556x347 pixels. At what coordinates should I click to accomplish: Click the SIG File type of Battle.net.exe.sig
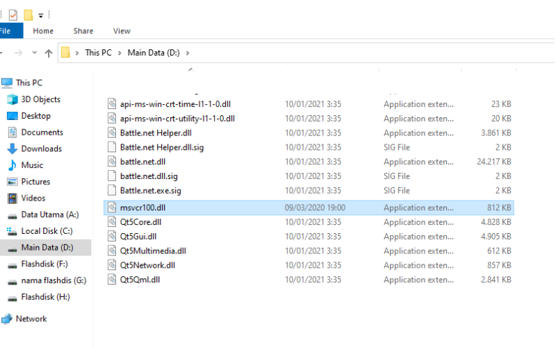[396, 190]
